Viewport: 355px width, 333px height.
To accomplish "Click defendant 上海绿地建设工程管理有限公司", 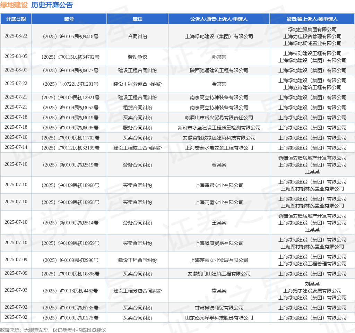I will (312, 264).
